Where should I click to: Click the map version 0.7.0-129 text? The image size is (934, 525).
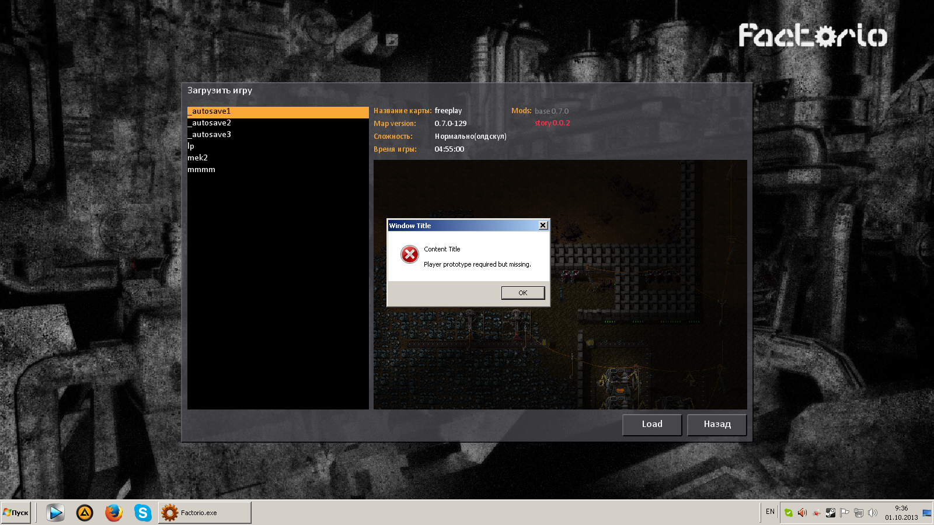point(451,124)
